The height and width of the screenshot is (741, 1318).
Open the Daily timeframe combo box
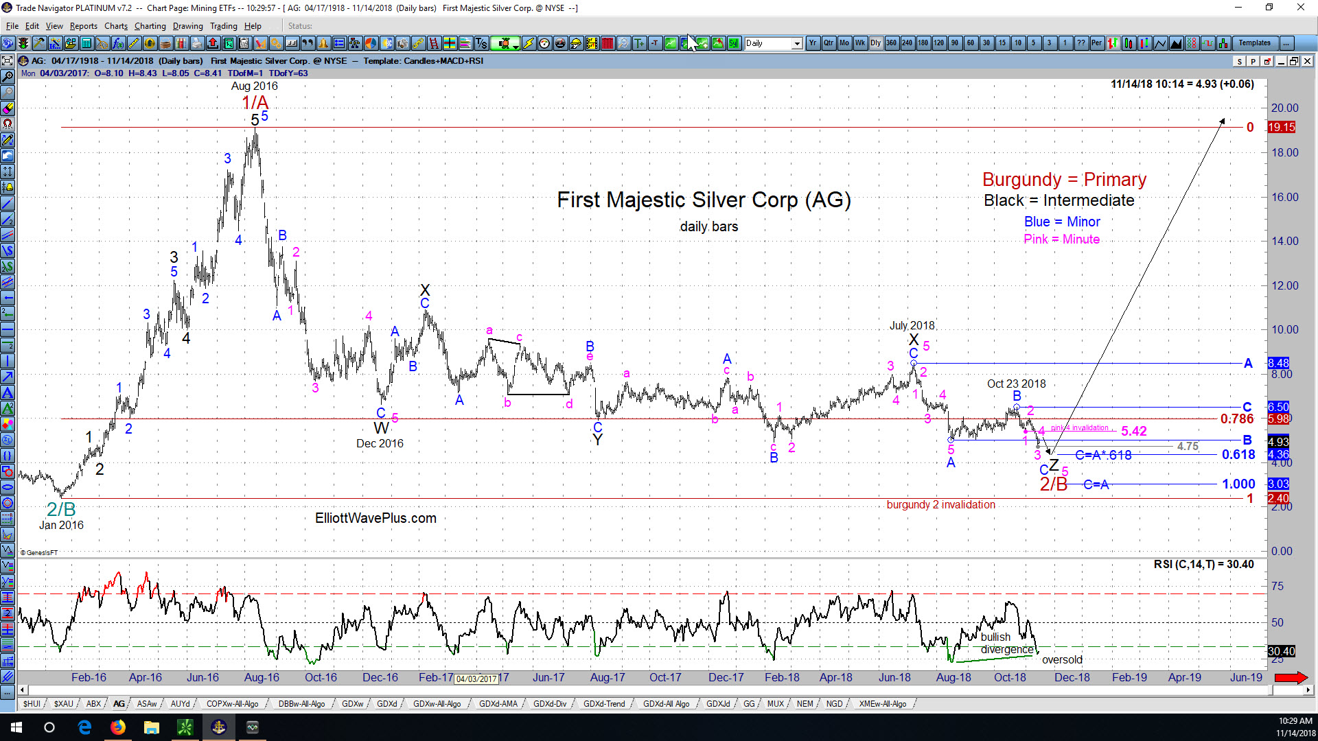click(x=774, y=43)
